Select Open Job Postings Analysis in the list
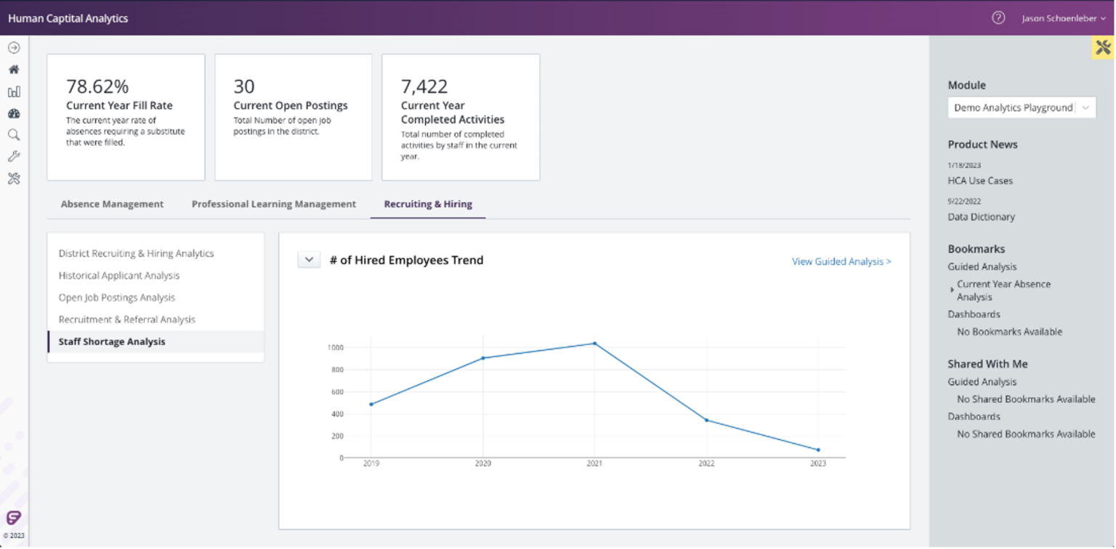Viewport: 1116px width, 549px height. pyautogui.click(x=116, y=297)
